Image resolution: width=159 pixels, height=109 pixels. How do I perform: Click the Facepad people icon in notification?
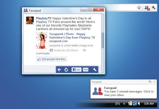pos(98,91)
